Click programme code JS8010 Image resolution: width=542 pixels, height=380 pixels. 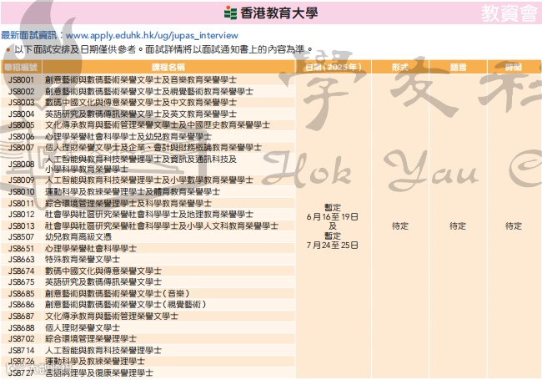[21, 191]
